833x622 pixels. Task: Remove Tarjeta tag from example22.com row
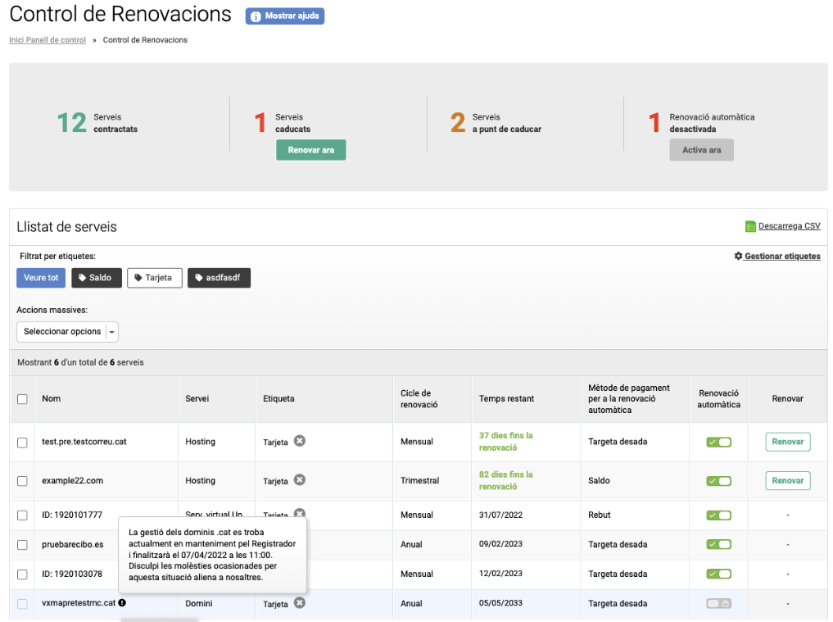click(x=300, y=480)
